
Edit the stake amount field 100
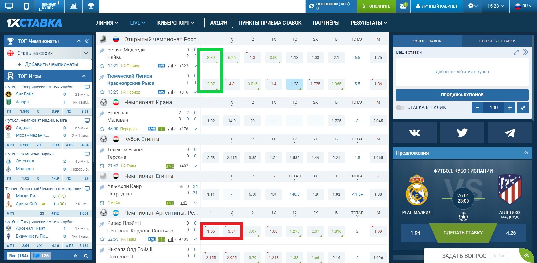tap(494, 108)
